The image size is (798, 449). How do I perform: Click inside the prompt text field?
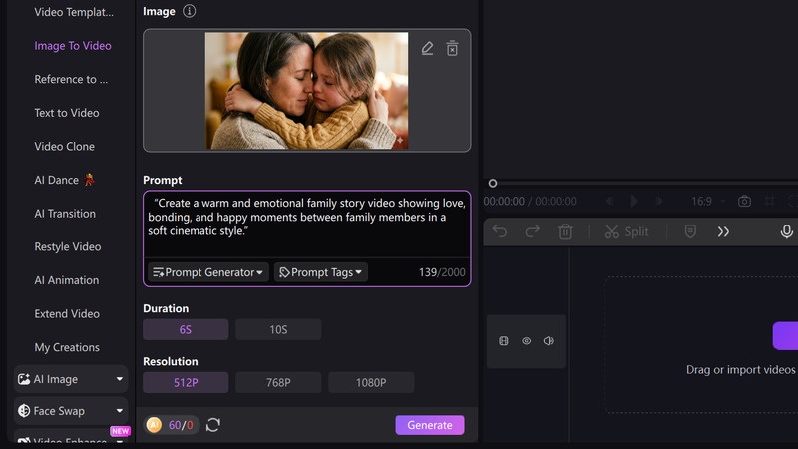[x=307, y=224]
